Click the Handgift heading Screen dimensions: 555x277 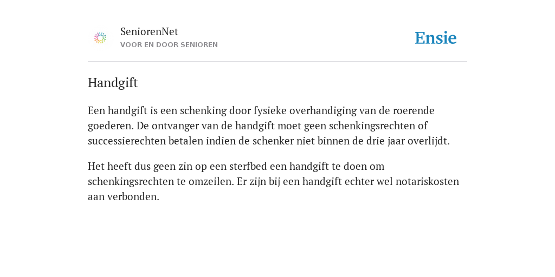pos(113,83)
